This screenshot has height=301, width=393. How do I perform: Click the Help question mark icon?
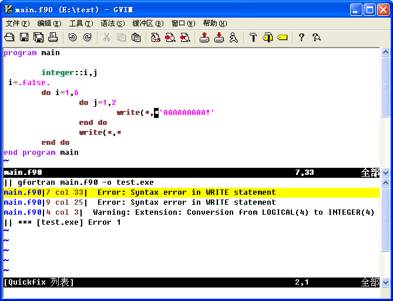click(302, 38)
